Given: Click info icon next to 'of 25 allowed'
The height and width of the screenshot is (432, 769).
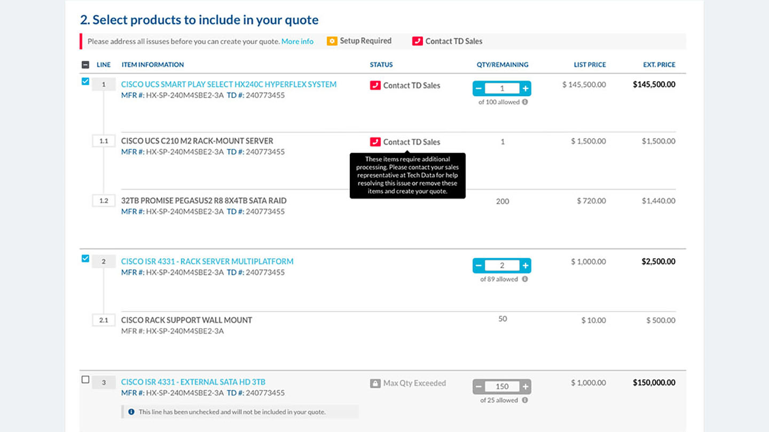Looking at the screenshot, I should tap(525, 400).
